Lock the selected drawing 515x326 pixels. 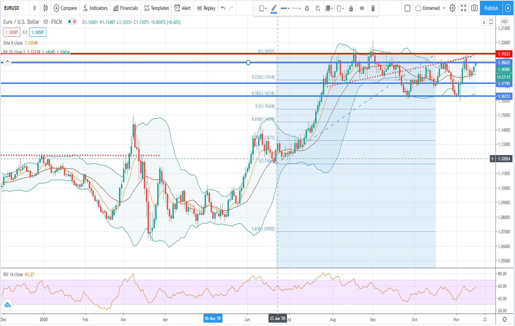point(351,8)
